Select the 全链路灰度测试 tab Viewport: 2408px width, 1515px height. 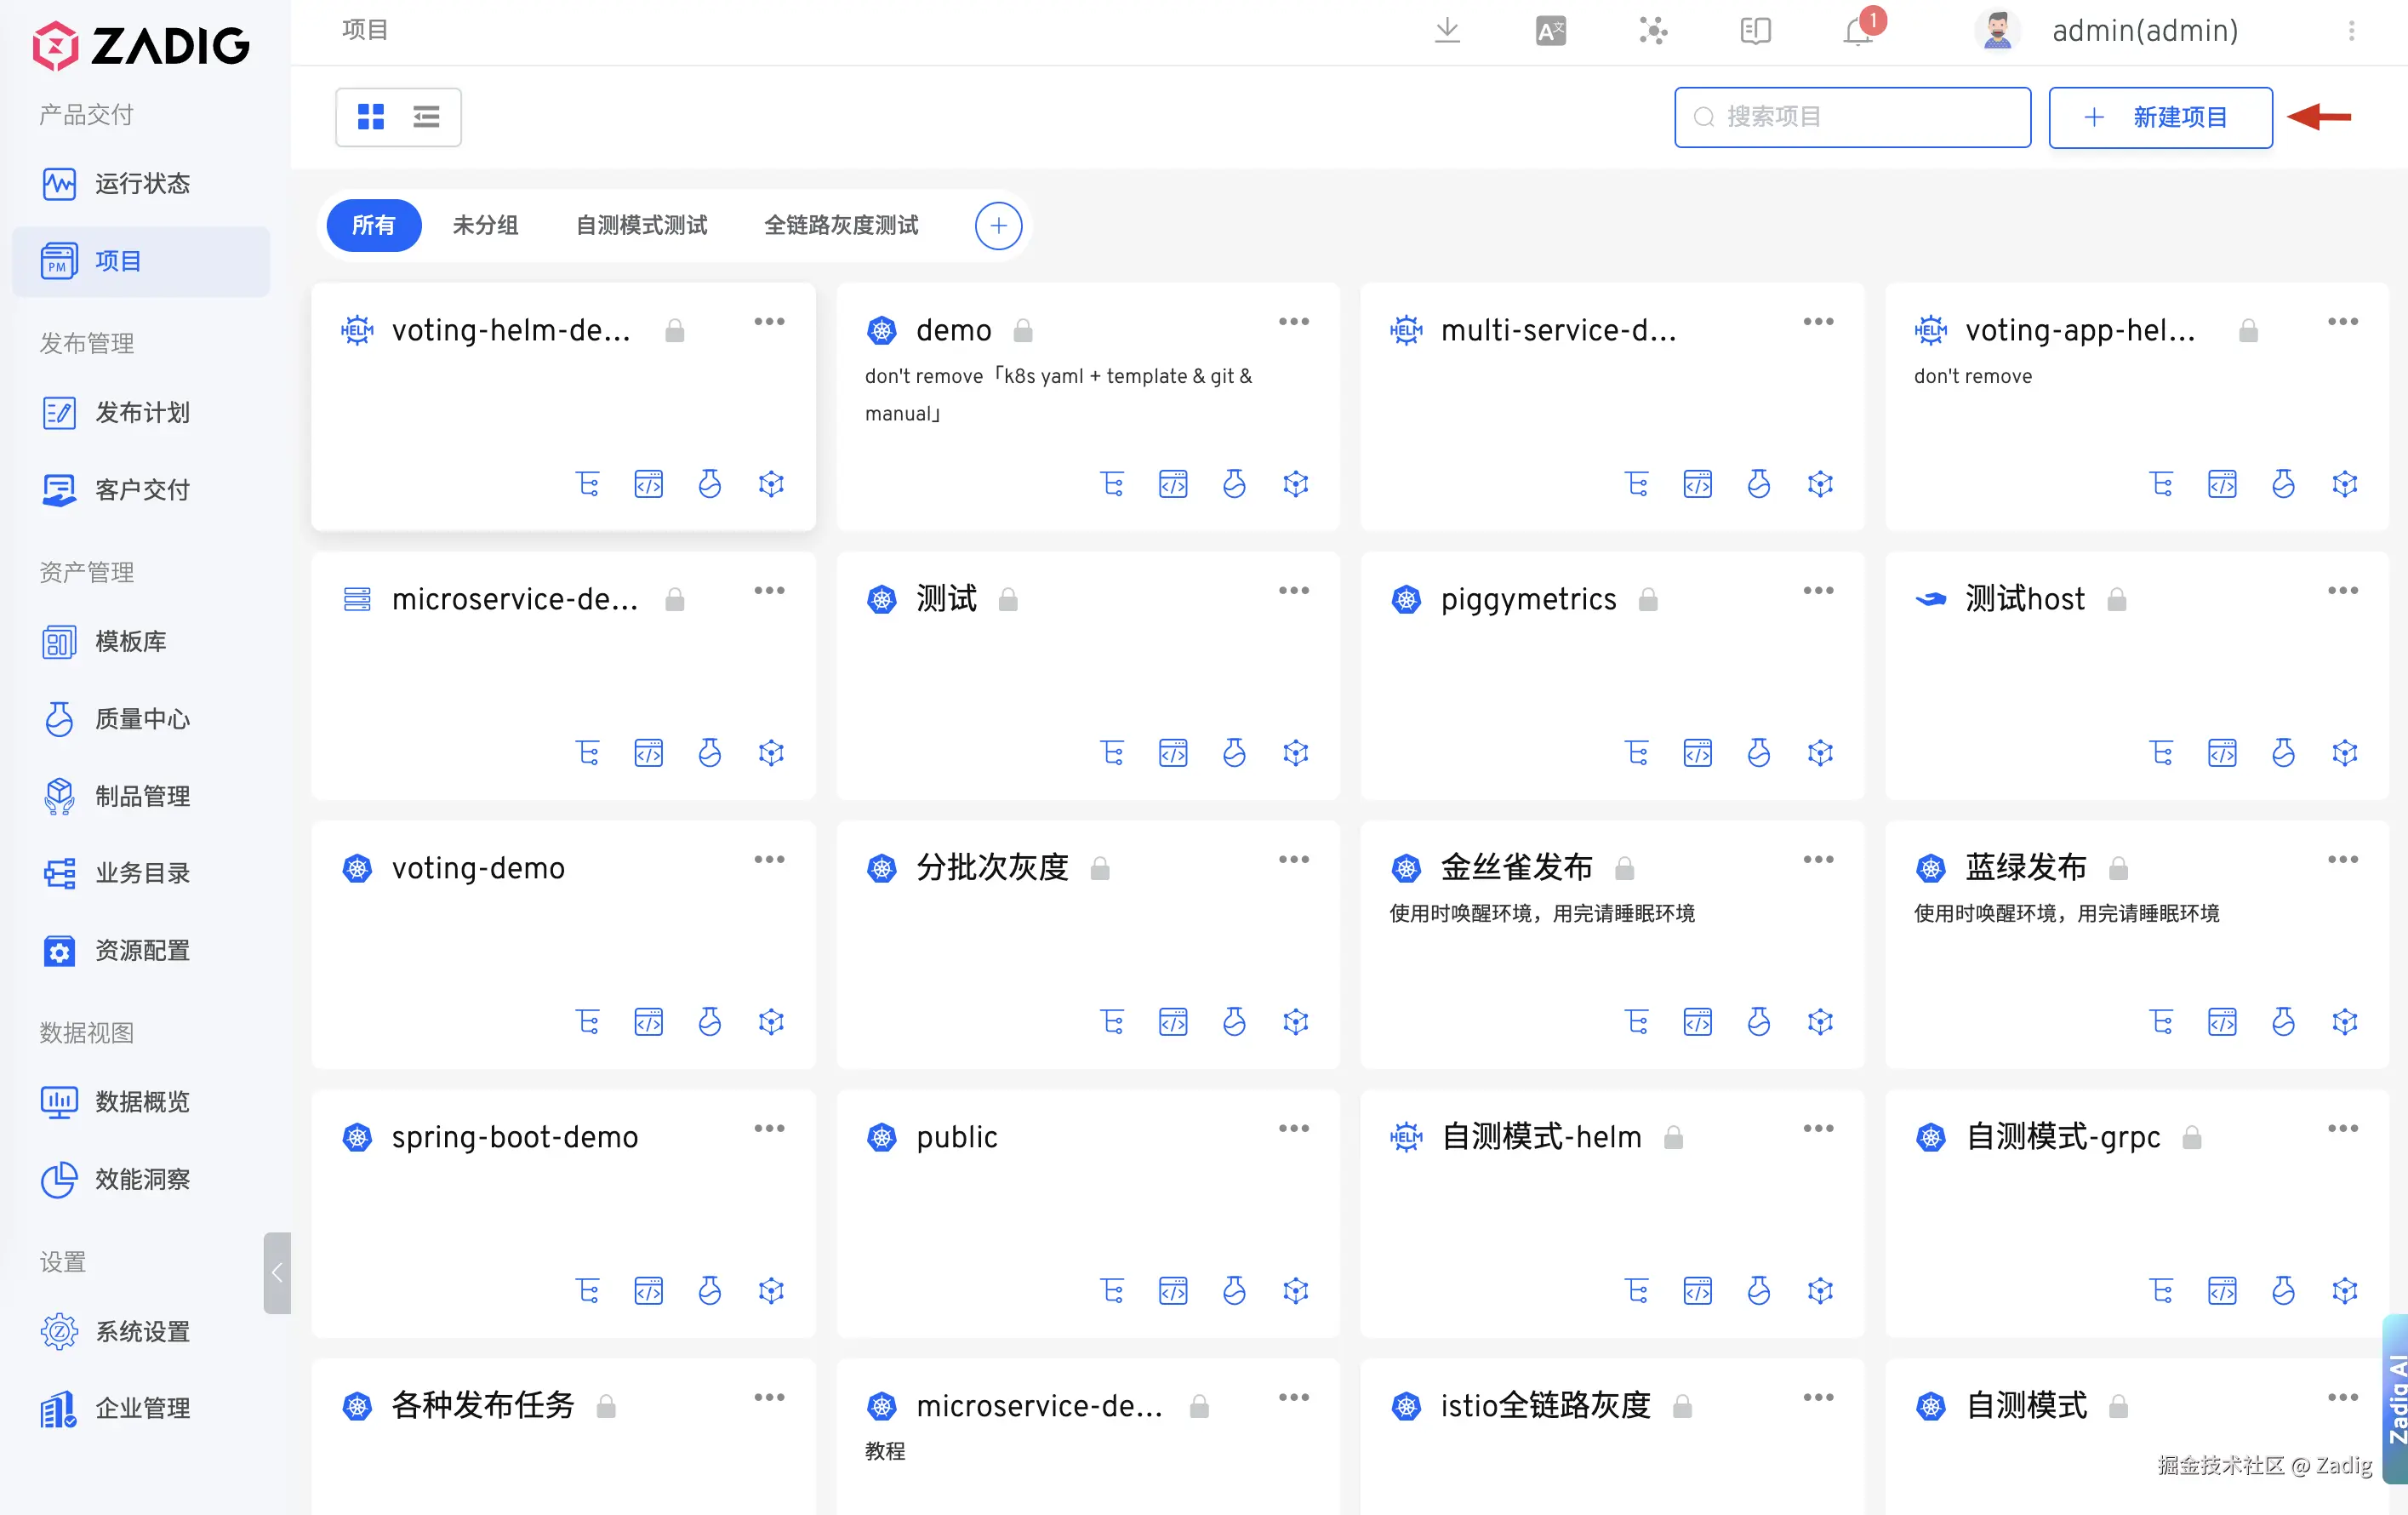tap(841, 225)
